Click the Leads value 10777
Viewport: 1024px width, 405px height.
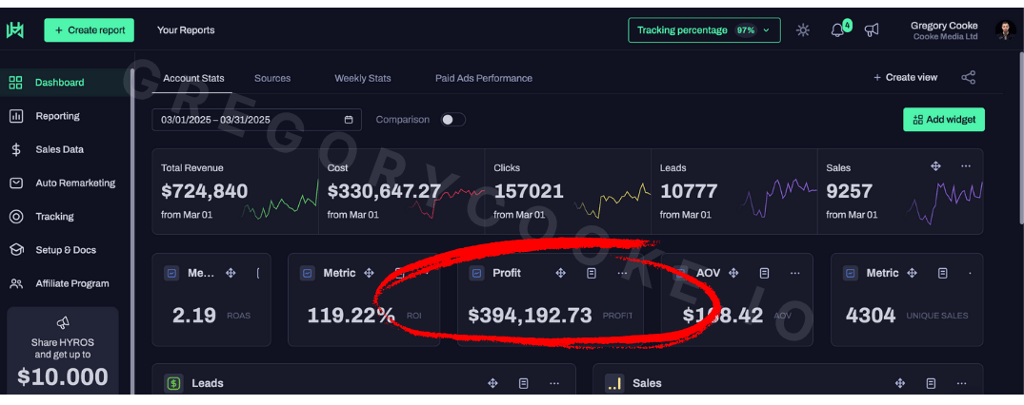689,191
